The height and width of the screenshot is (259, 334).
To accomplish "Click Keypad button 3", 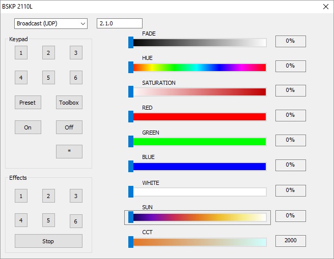I will 76,53.
